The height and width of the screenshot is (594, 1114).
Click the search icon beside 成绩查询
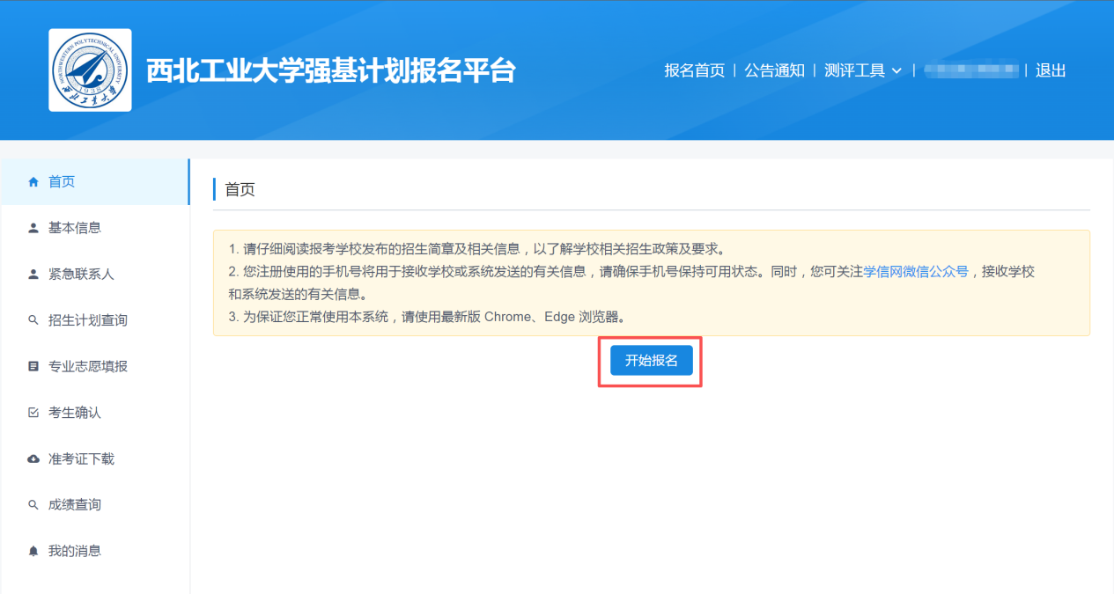[33, 505]
